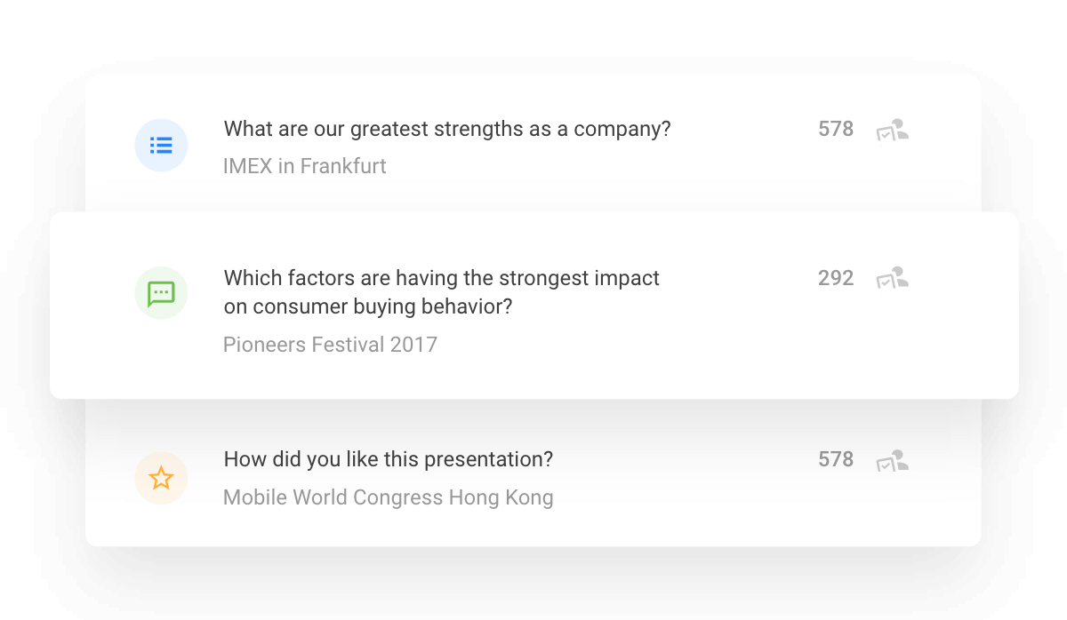
Task: Click the speech-bubble icon in the highlighted card
Action: coord(161,292)
